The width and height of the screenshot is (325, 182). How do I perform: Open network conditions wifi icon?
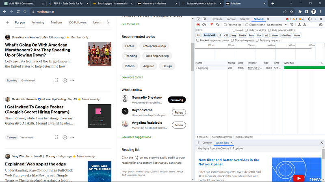(x=292, y=25)
